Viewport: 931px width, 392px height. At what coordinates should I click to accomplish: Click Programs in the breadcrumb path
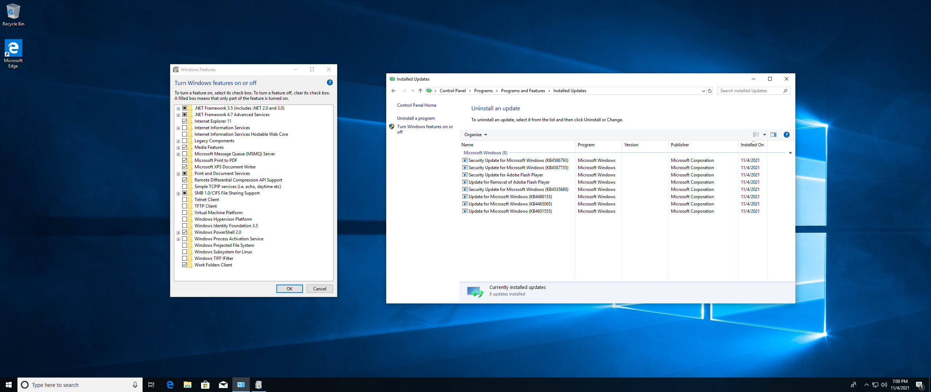click(x=483, y=91)
